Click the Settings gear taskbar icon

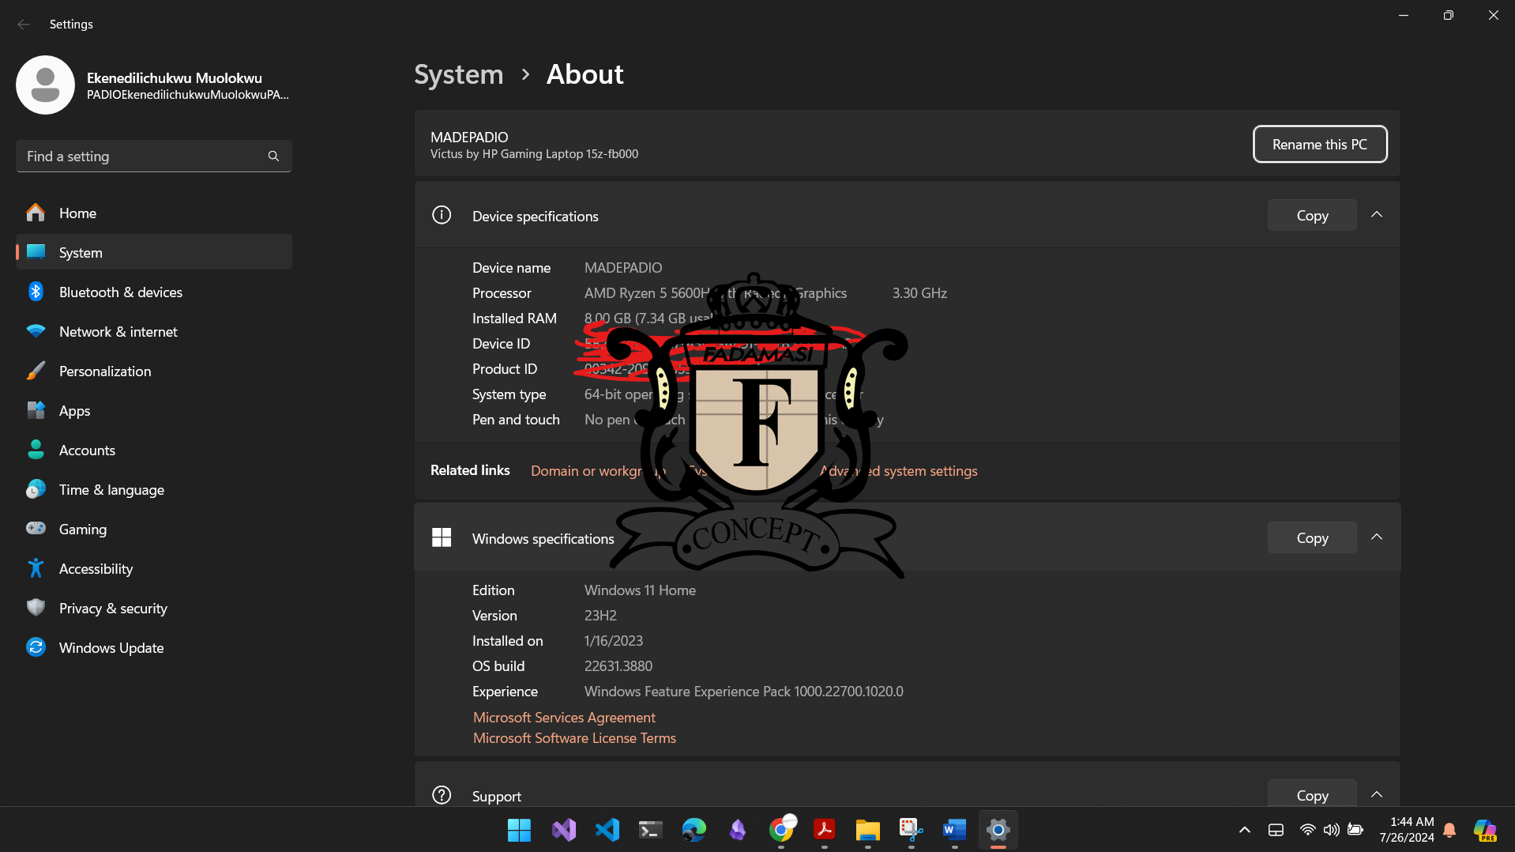click(998, 830)
